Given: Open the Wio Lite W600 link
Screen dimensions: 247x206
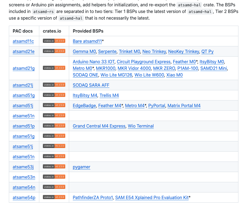Looking at the screenshot, I should [149, 75].
